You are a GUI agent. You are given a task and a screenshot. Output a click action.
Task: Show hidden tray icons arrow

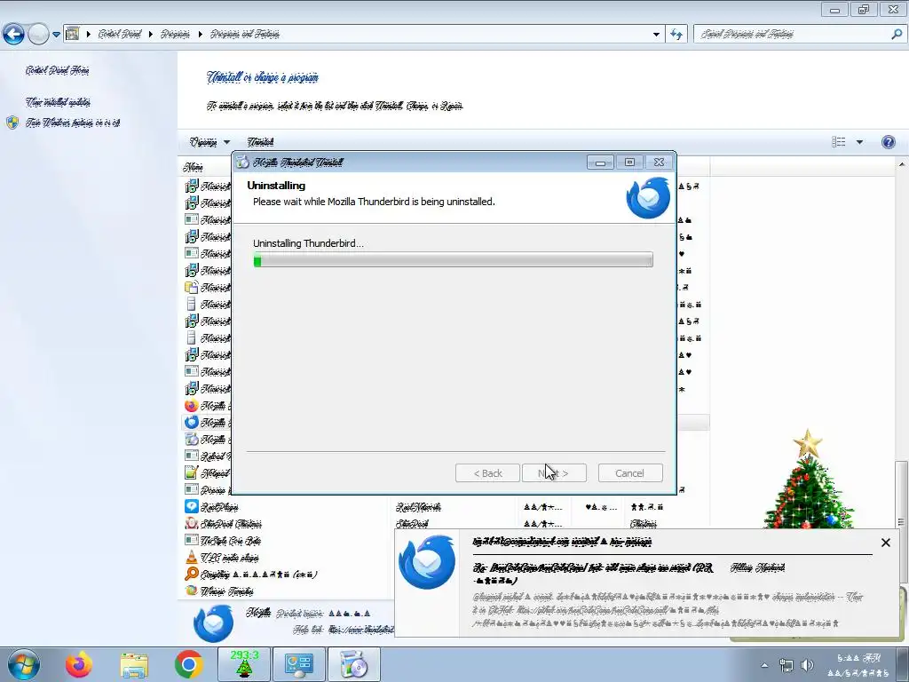point(764,665)
